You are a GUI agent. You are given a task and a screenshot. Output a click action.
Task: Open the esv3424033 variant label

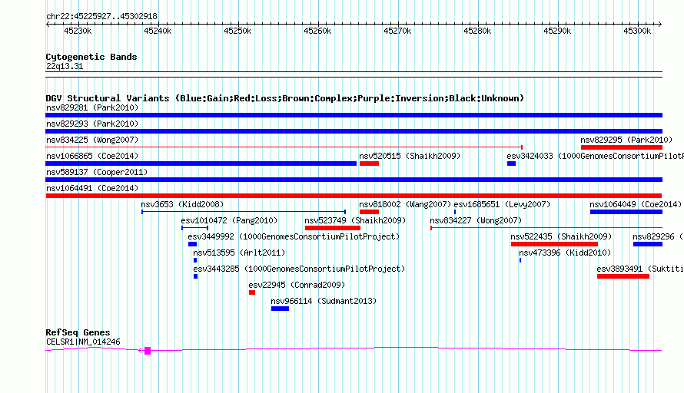pos(595,156)
